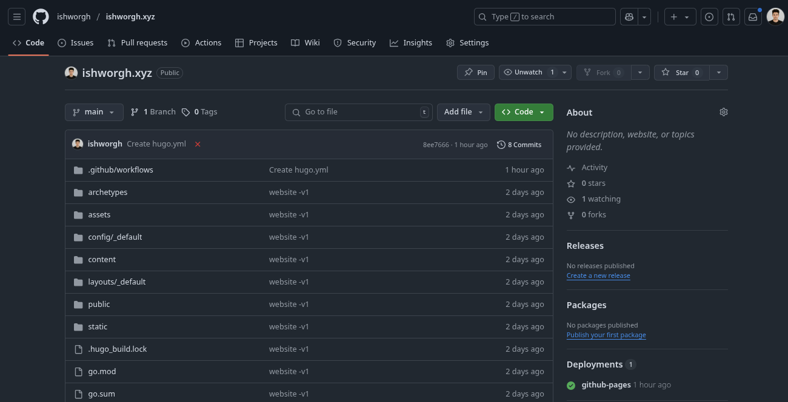The image size is (788, 402).
Task: Open repository settings via the About gear icon
Action: [x=723, y=112]
